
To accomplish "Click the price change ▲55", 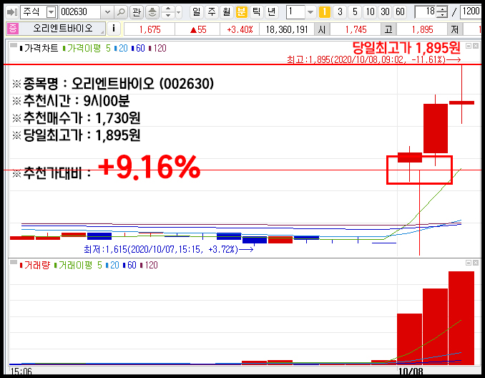I will (x=198, y=29).
